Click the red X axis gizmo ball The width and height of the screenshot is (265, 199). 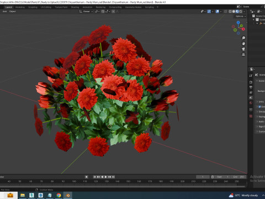[243, 29]
